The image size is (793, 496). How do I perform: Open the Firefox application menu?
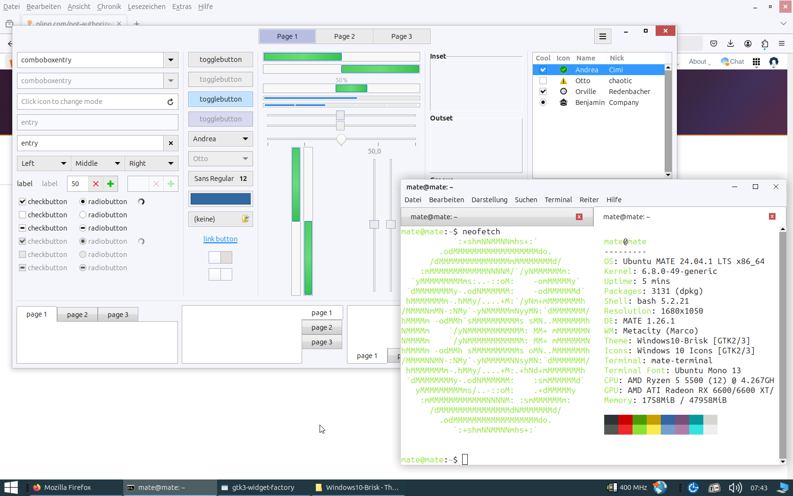click(x=782, y=43)
